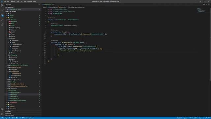Viewport: 211px width, 119px height.
Task: Click the synchronize changes icon in status bar
Action: (10, 118)
